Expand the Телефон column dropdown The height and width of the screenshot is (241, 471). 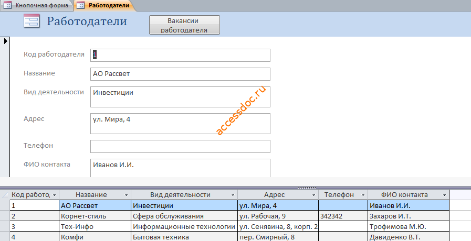(363, 195)
